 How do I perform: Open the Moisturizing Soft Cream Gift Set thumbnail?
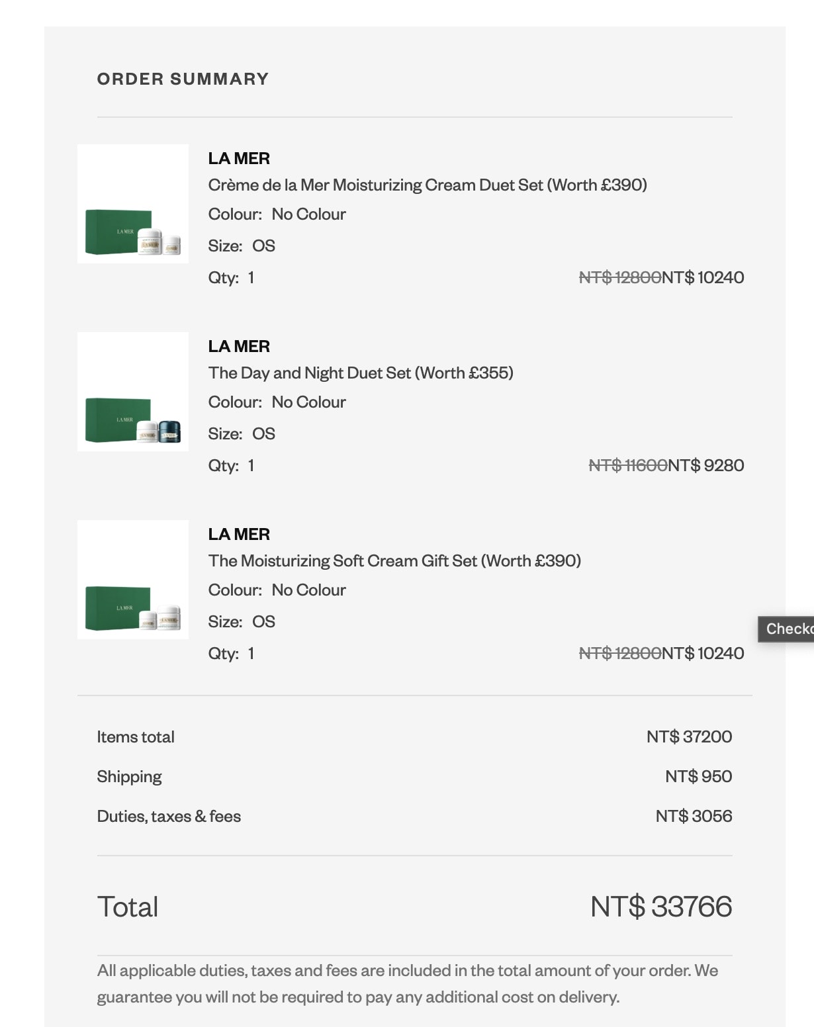133,580
